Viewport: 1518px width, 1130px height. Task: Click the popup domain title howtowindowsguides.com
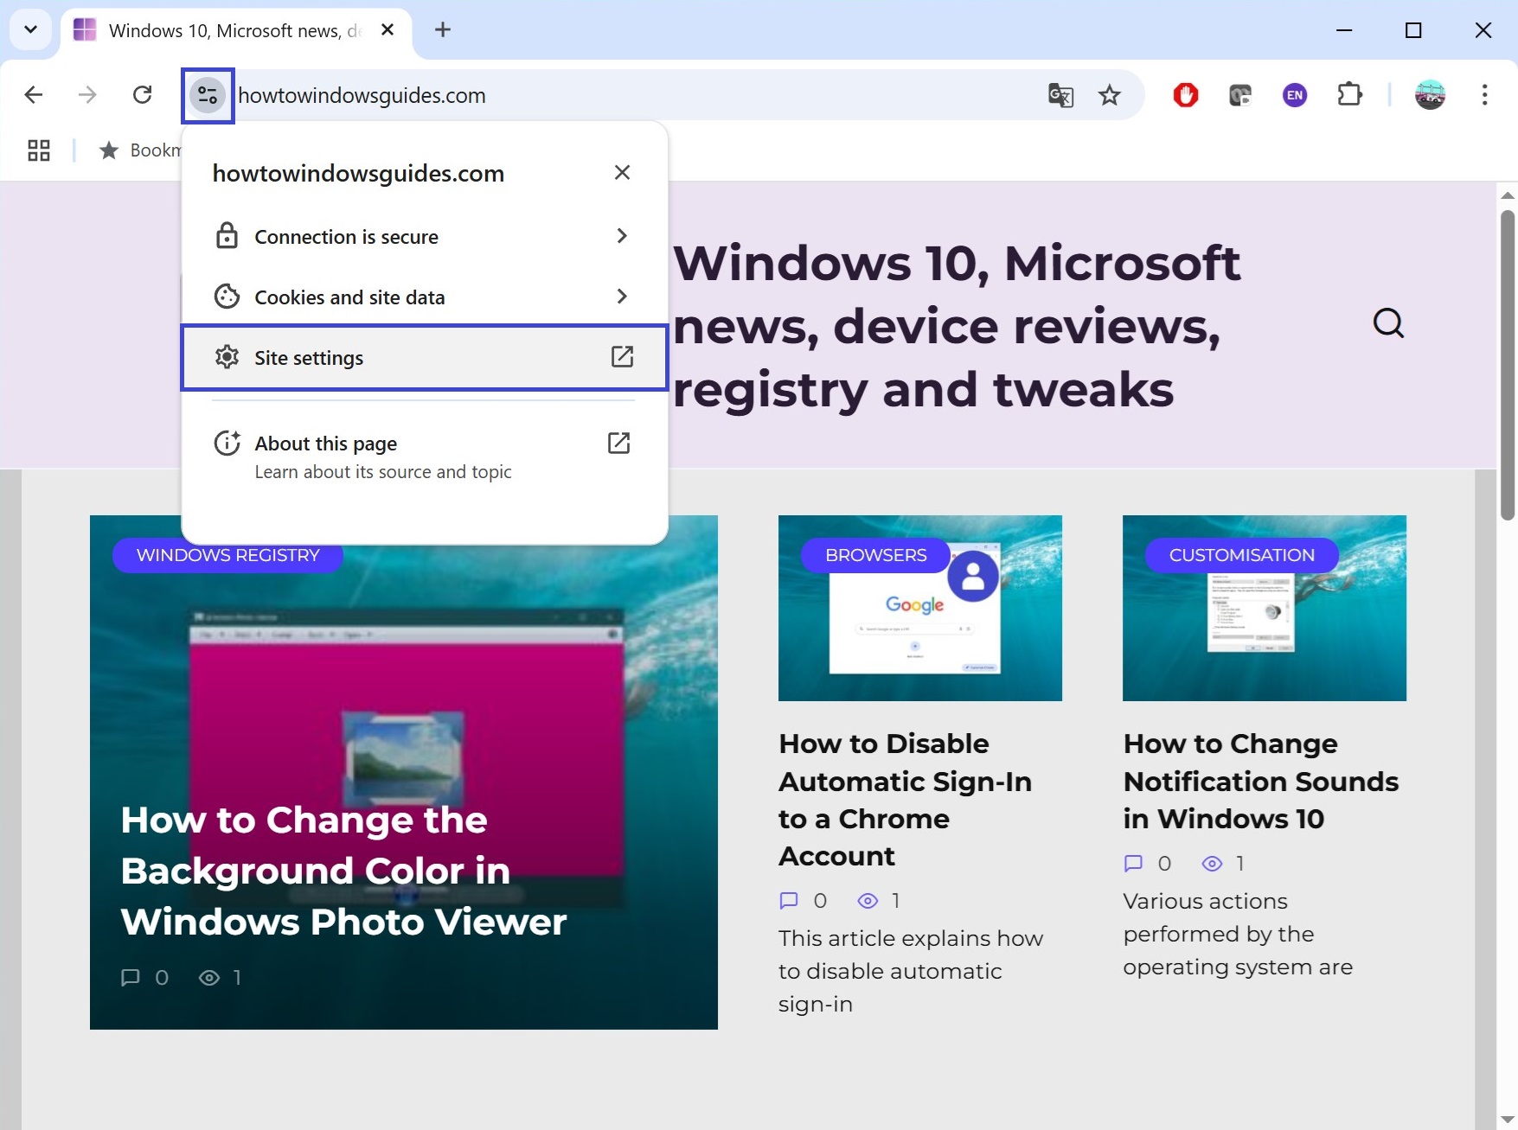[358, 174]
